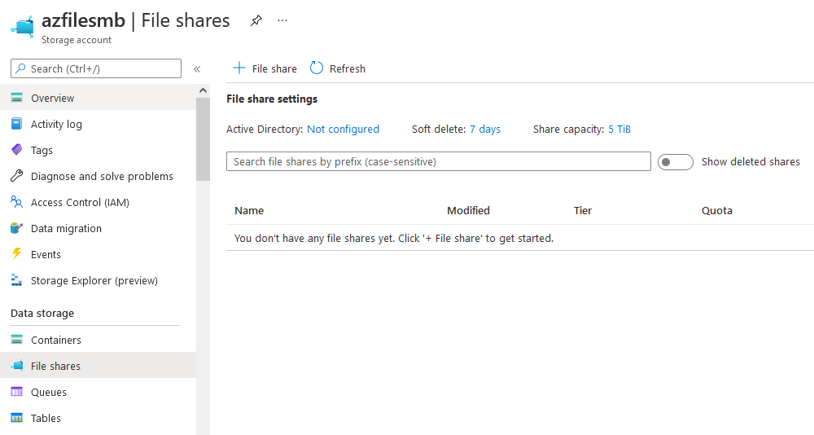Click the Tables icon
The image size is (814, 435).
(16, 418)
